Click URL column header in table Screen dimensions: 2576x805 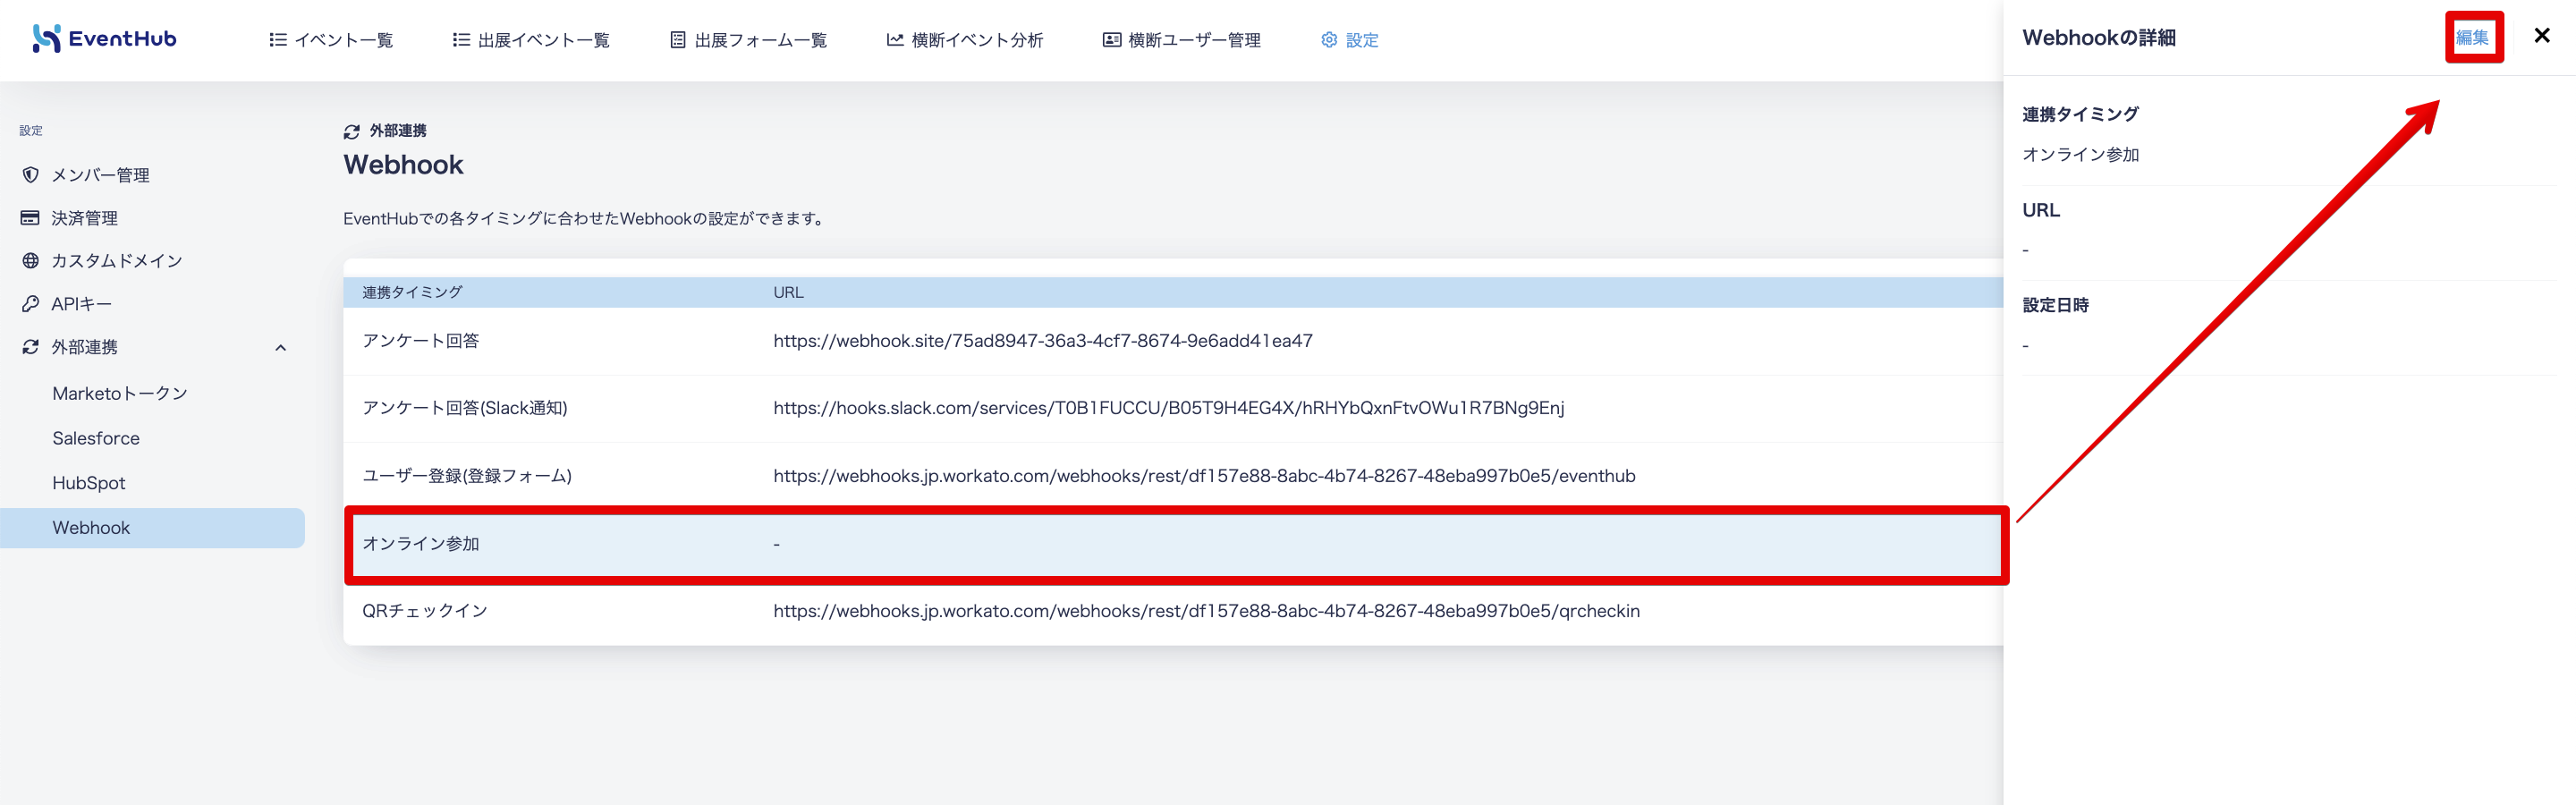pos(788,292)
